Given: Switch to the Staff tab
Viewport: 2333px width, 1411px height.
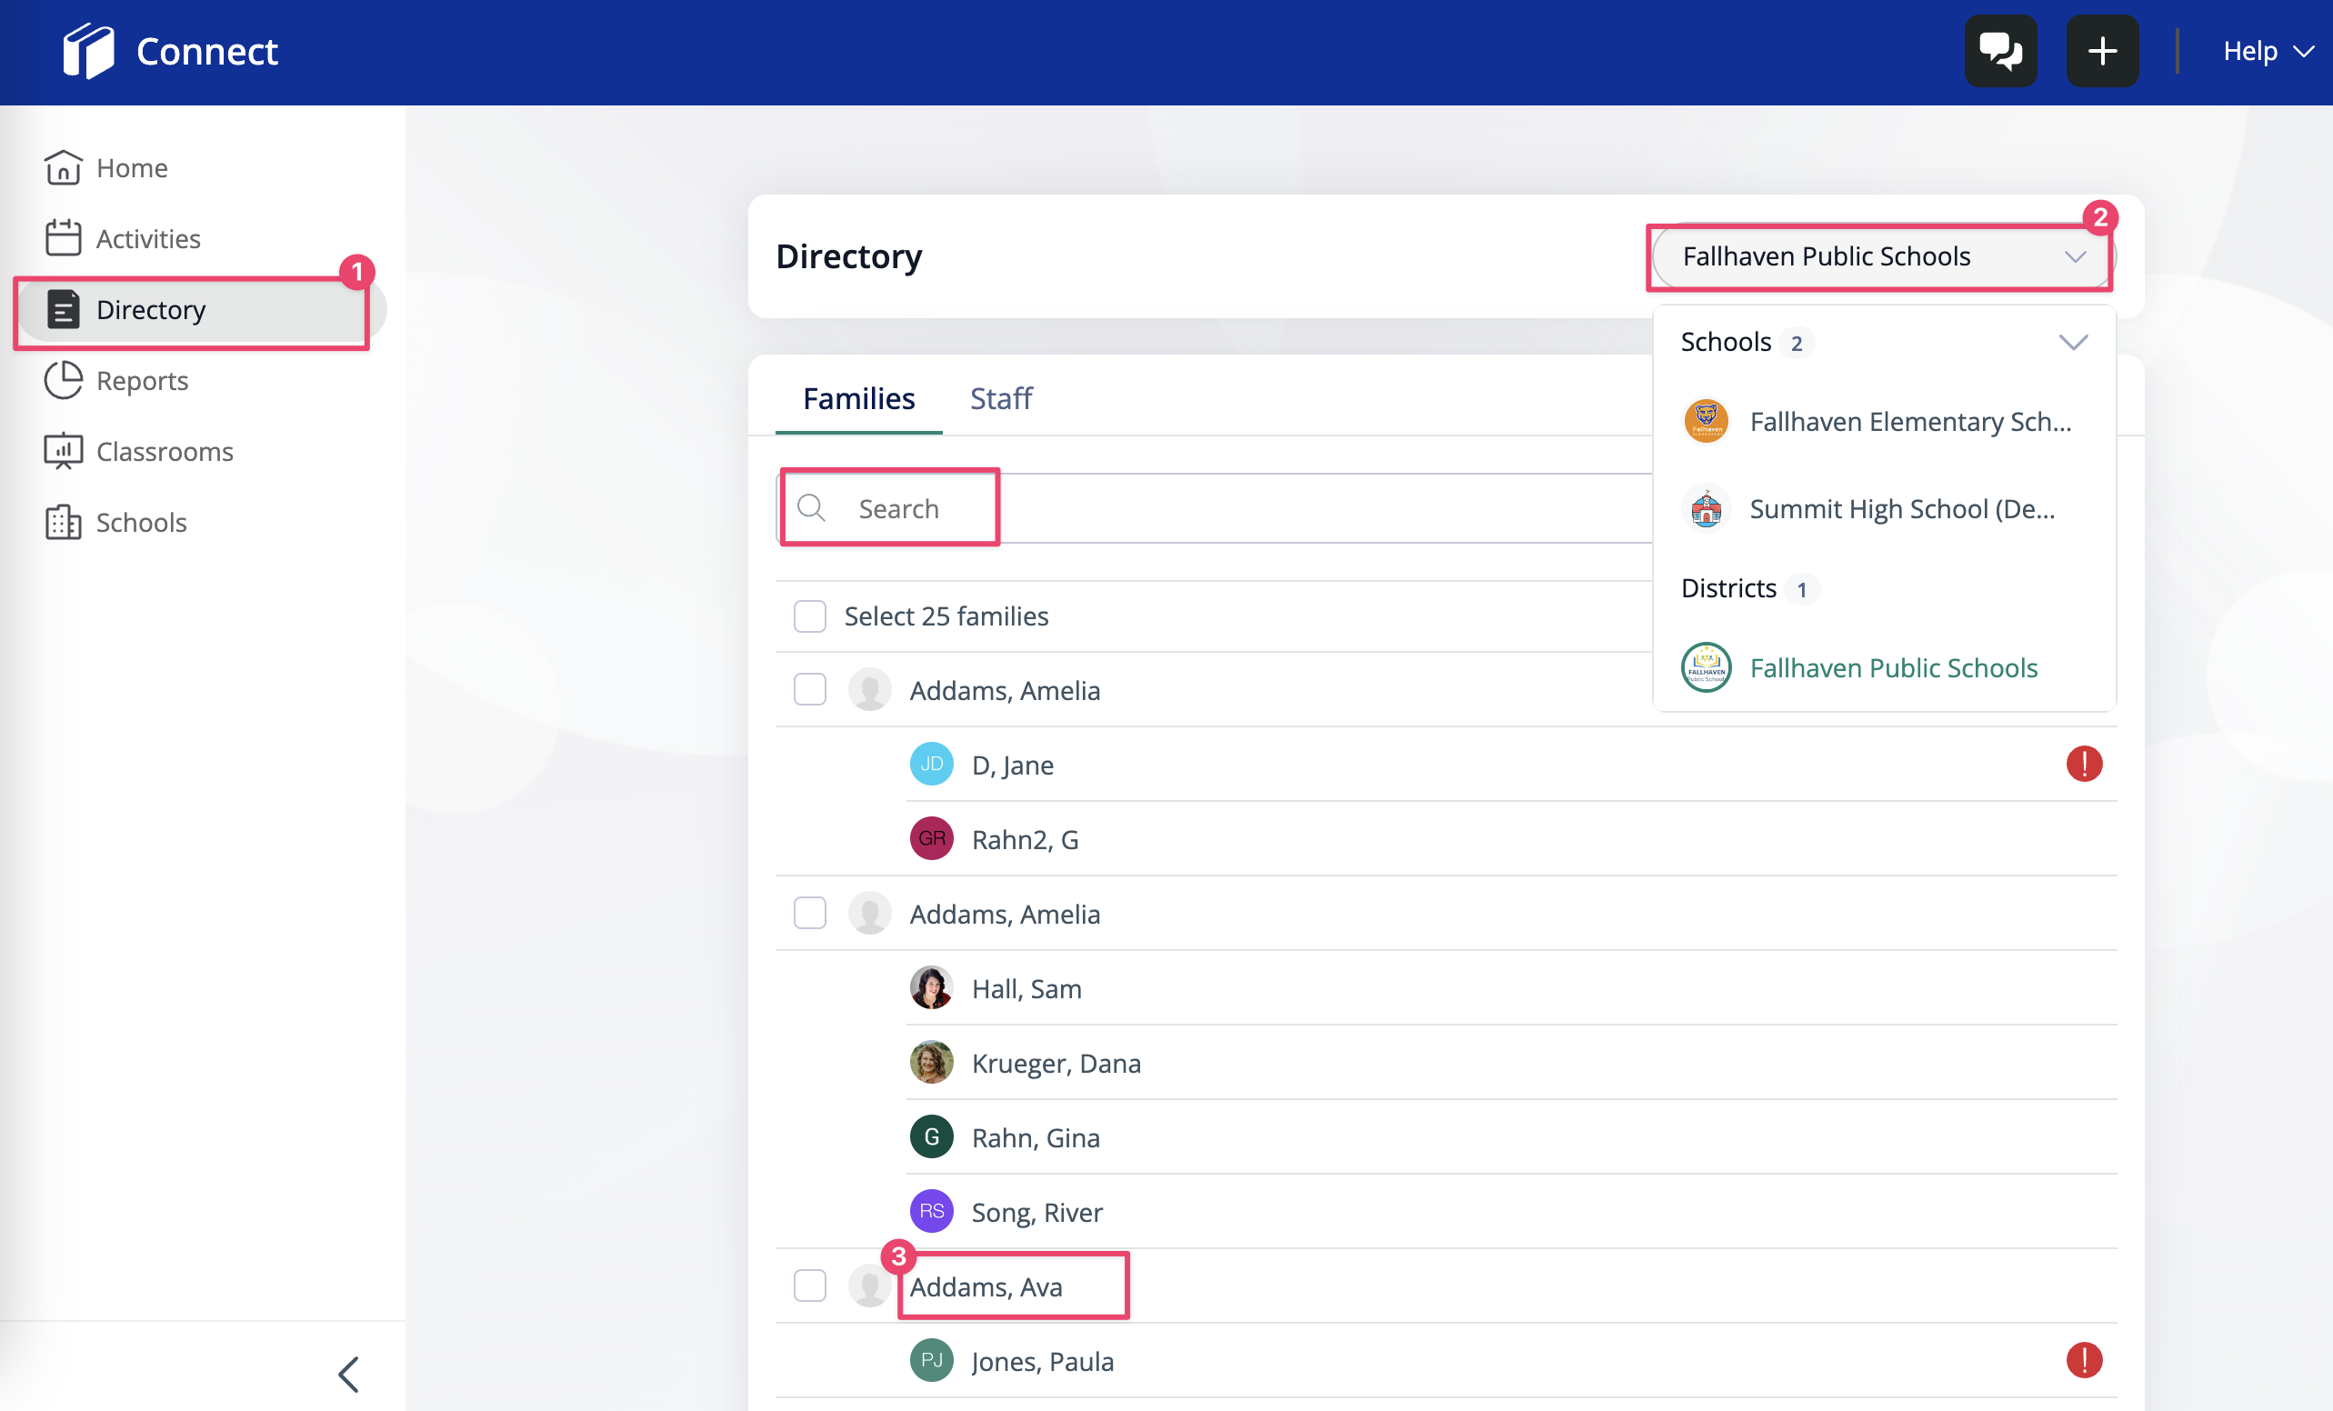Looking at the screenshot, I should coord(1001,399).
